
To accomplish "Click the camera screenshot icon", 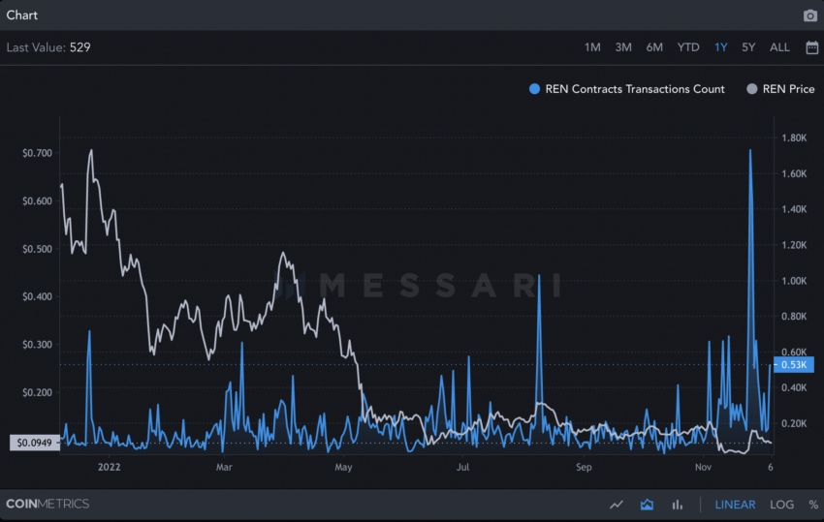I will [x=809, y=15].
